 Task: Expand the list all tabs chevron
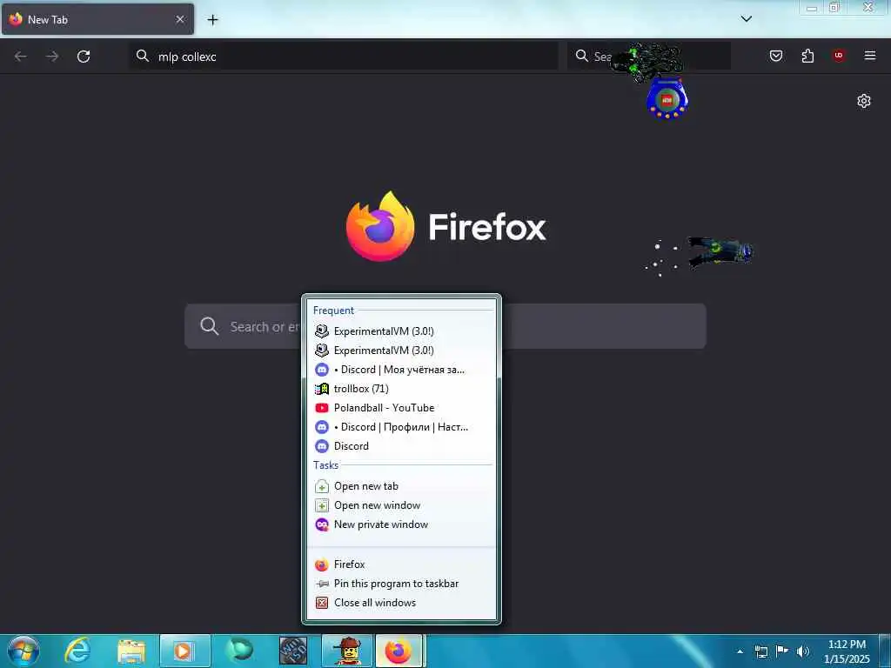tap(747, 19)
